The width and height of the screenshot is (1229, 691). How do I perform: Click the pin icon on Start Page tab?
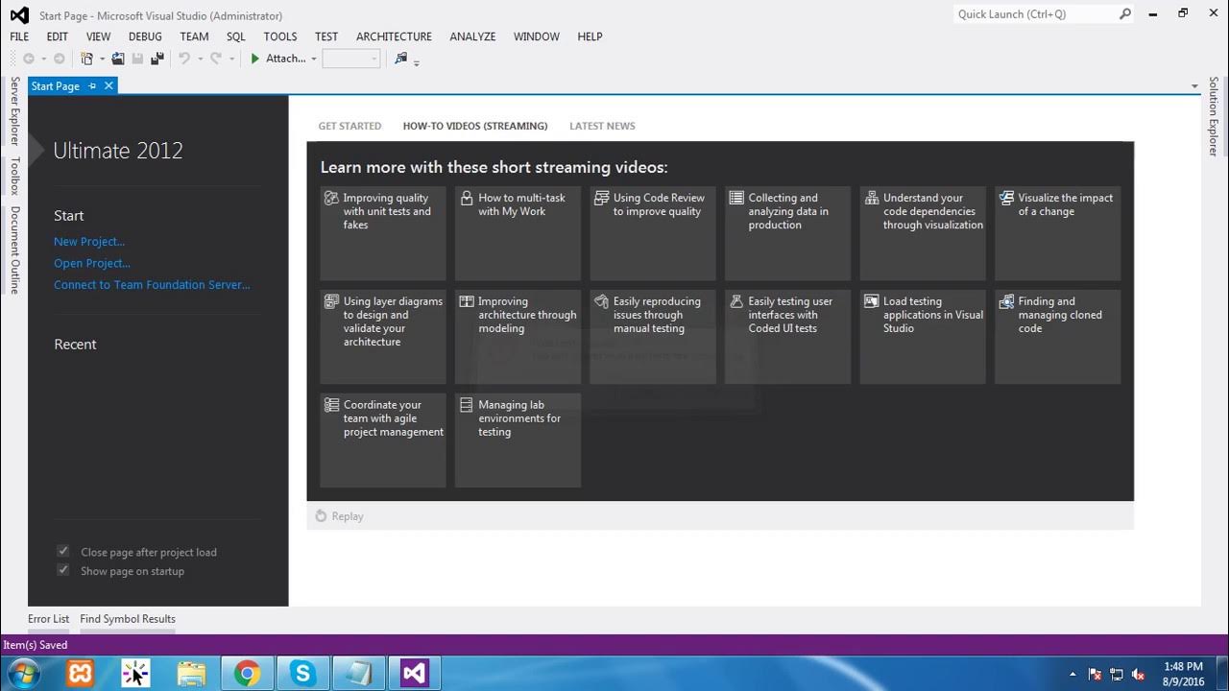92,85
